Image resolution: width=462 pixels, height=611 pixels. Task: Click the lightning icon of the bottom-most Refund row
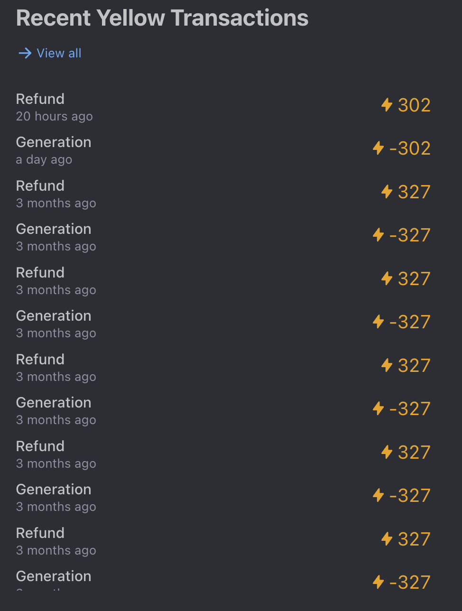click(387, 539)
